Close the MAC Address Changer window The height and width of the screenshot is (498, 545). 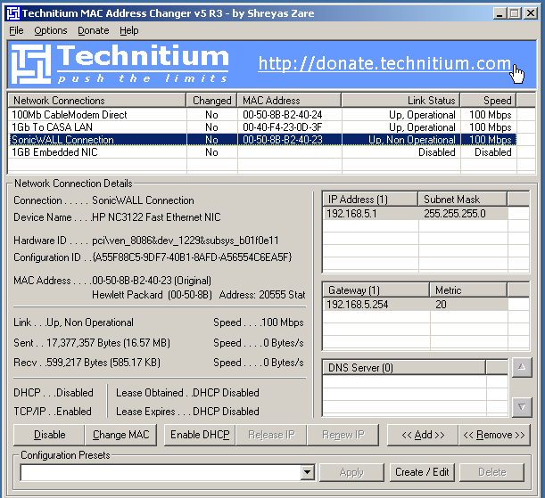(531, 13)
